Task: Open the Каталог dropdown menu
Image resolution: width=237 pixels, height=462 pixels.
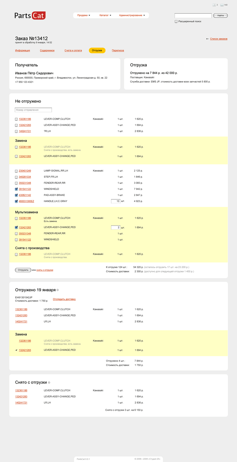Action: coord(105,15)
